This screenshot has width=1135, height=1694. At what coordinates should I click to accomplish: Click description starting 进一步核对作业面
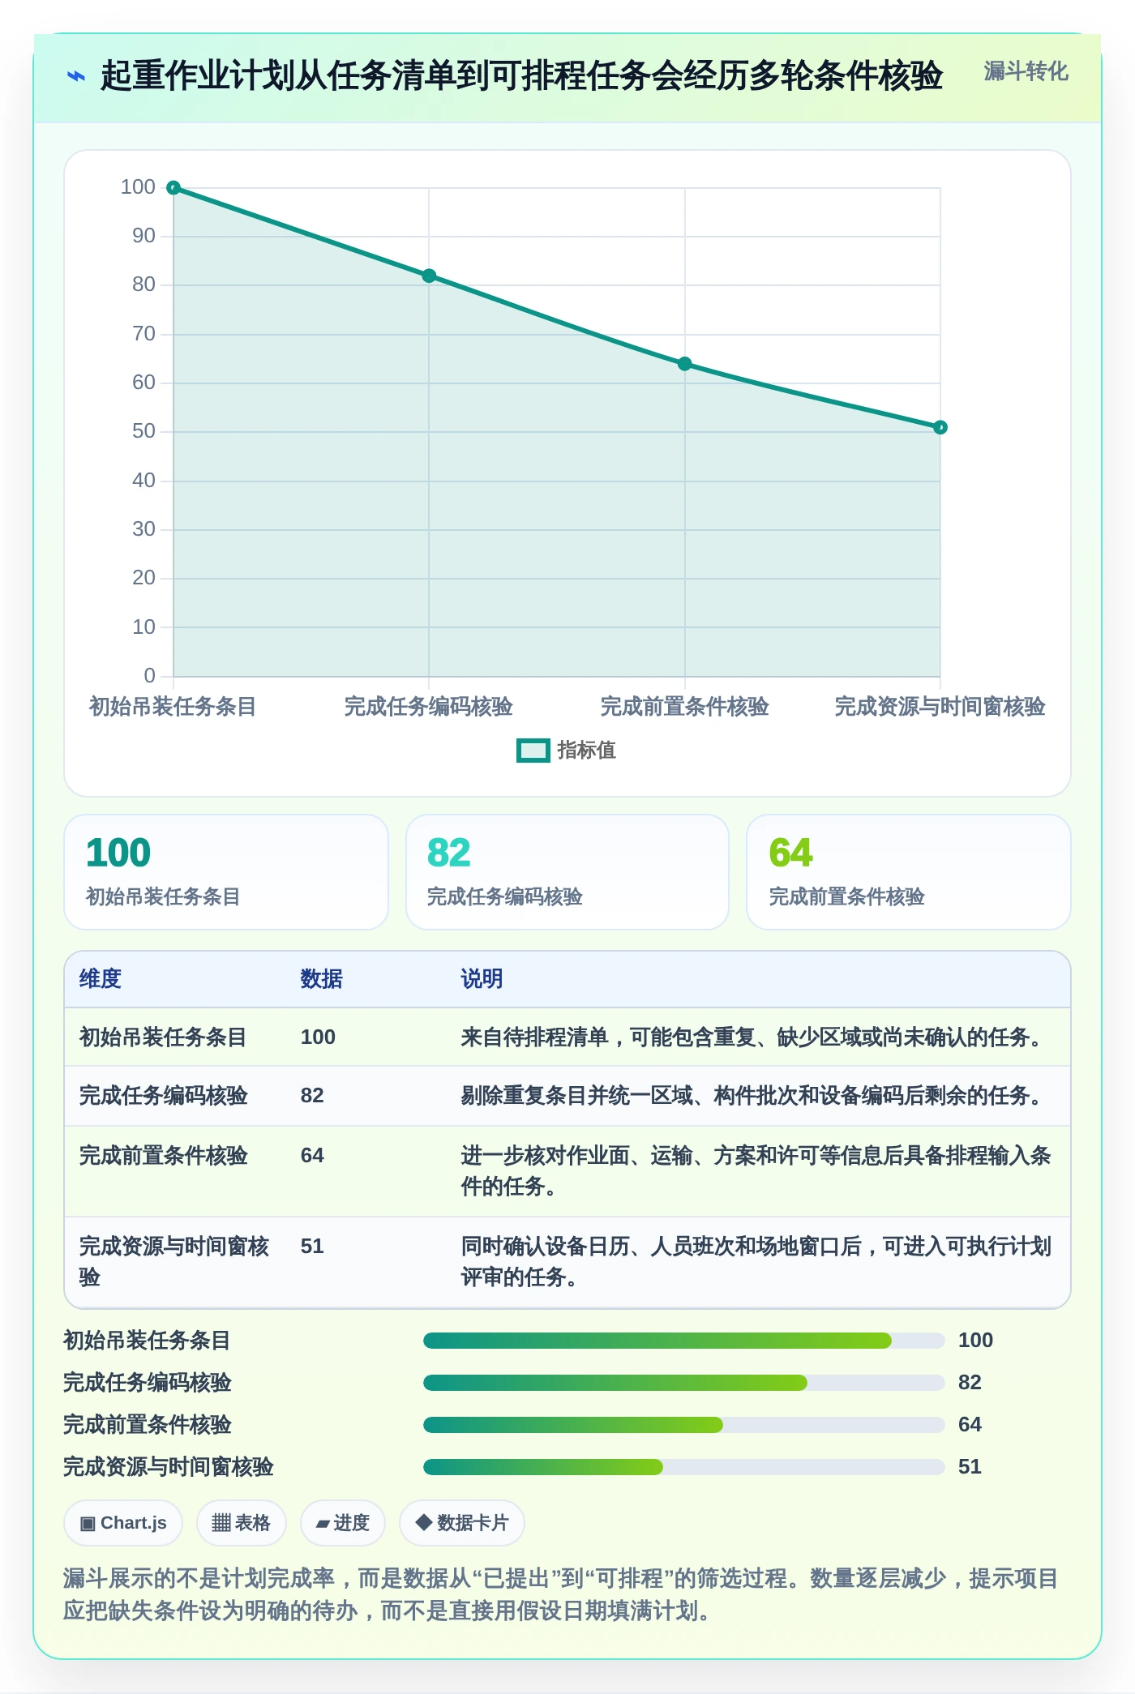[756, 1171]
